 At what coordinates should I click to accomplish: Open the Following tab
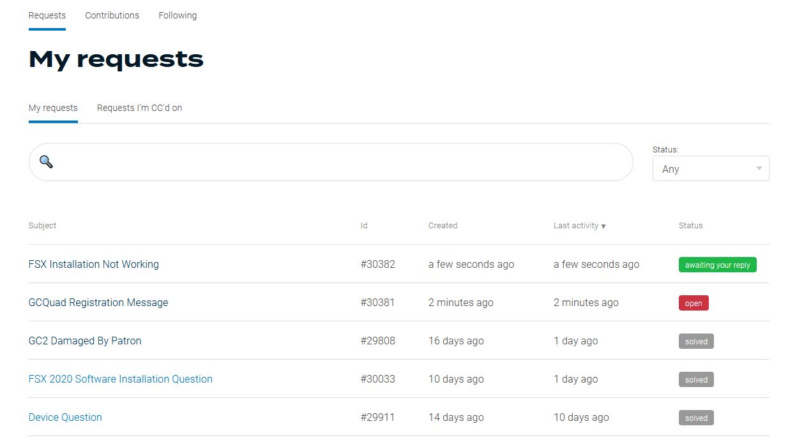point(178,15)
